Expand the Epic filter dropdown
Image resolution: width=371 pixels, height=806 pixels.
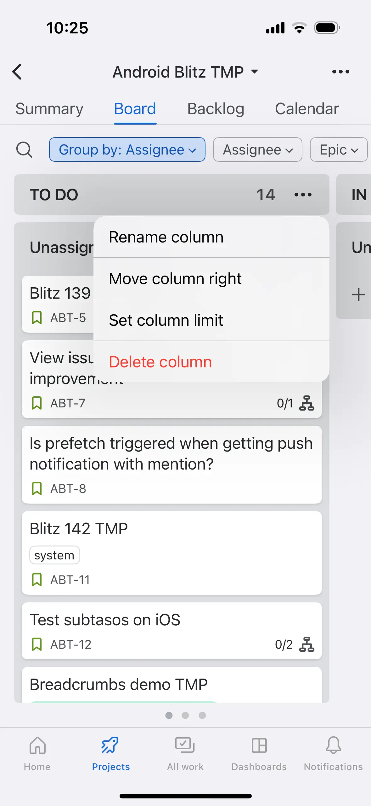click(x=338, y=150)
